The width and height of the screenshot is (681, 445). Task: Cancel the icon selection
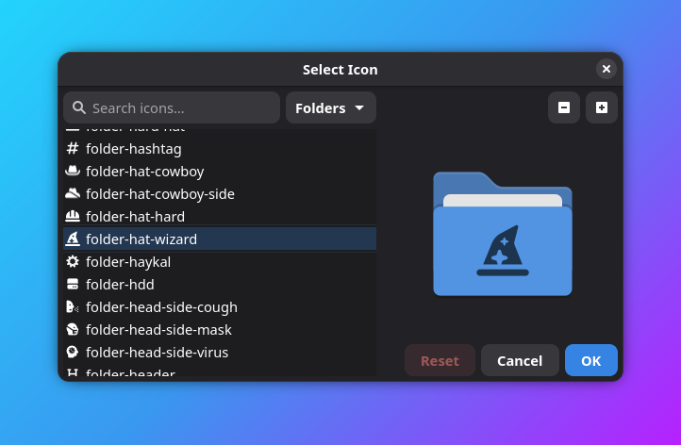pyautogui.click(x=520, y=360)
